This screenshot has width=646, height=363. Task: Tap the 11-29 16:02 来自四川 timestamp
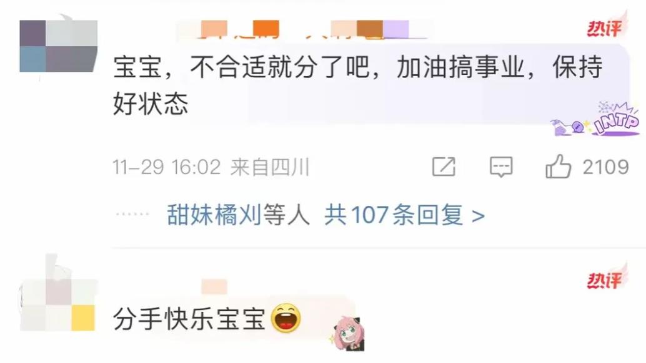211,167
